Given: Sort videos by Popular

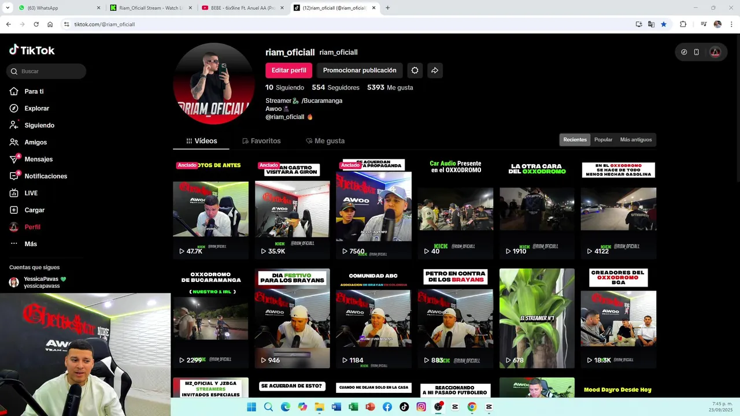Looking at the screenshot, I should click(x=603, y=140).
